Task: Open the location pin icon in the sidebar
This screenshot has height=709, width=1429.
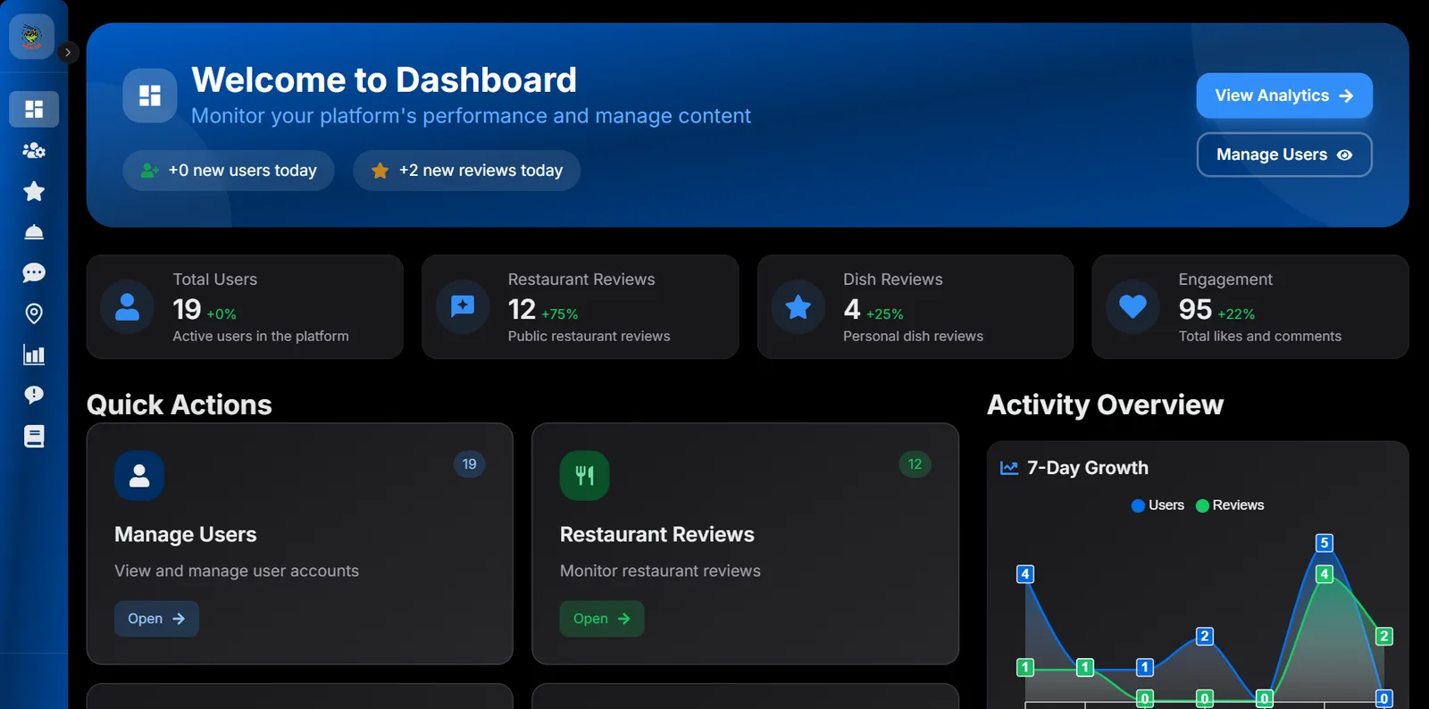Action: pos(34,313)
